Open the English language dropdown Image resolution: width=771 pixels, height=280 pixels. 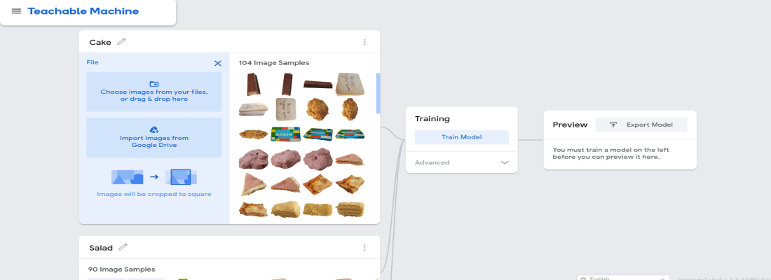pos(620,277)
